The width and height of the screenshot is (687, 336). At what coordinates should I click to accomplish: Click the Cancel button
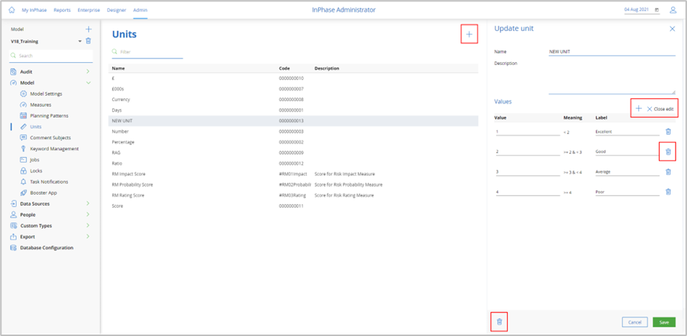[x=635, y=322]
